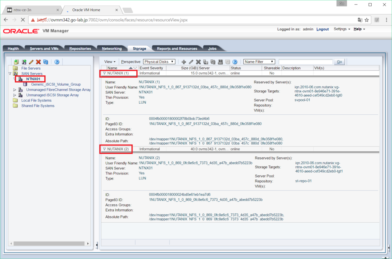392x259 pixels.
Task: Click the scrollbar right arrow in navigation pane
Action: [88, 243]
